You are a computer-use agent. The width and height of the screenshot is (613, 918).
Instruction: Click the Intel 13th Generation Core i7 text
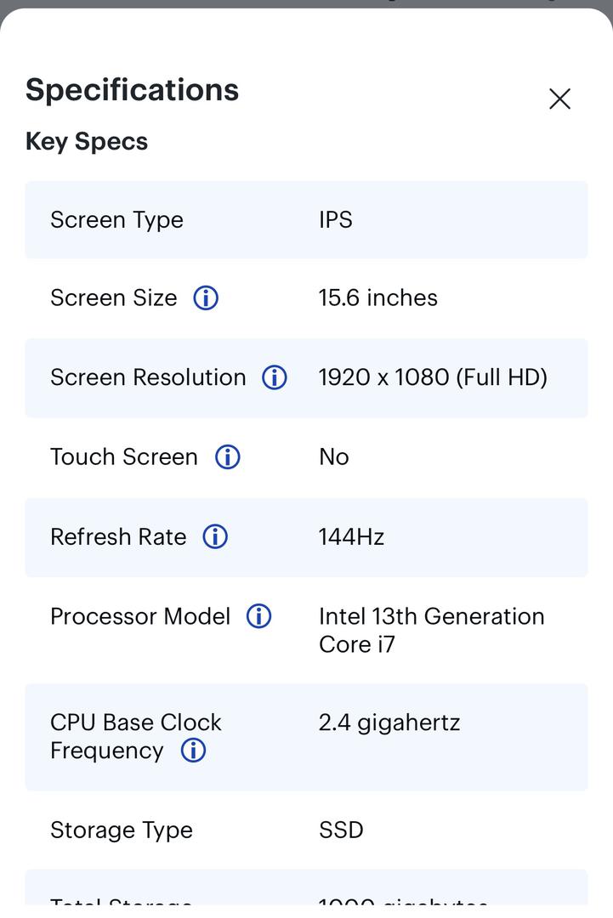(432, 631)
